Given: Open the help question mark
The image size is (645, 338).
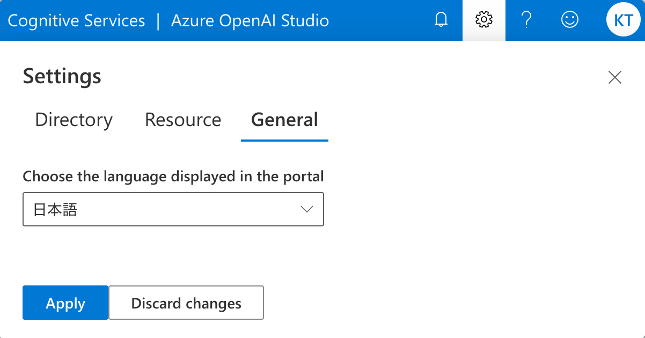Looking at the screenshot, I should coord(526,20).
